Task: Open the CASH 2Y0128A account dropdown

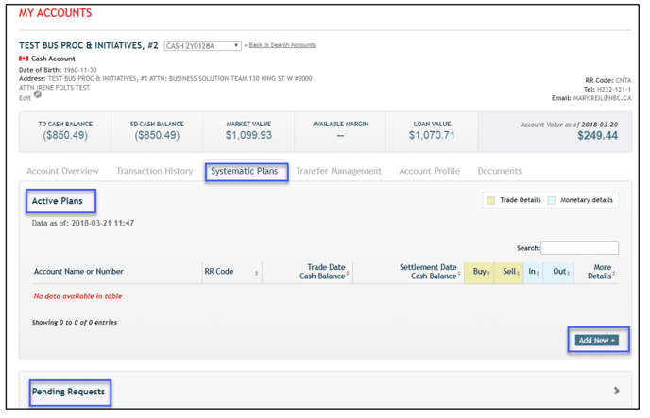Action: [x=202, y=45]
